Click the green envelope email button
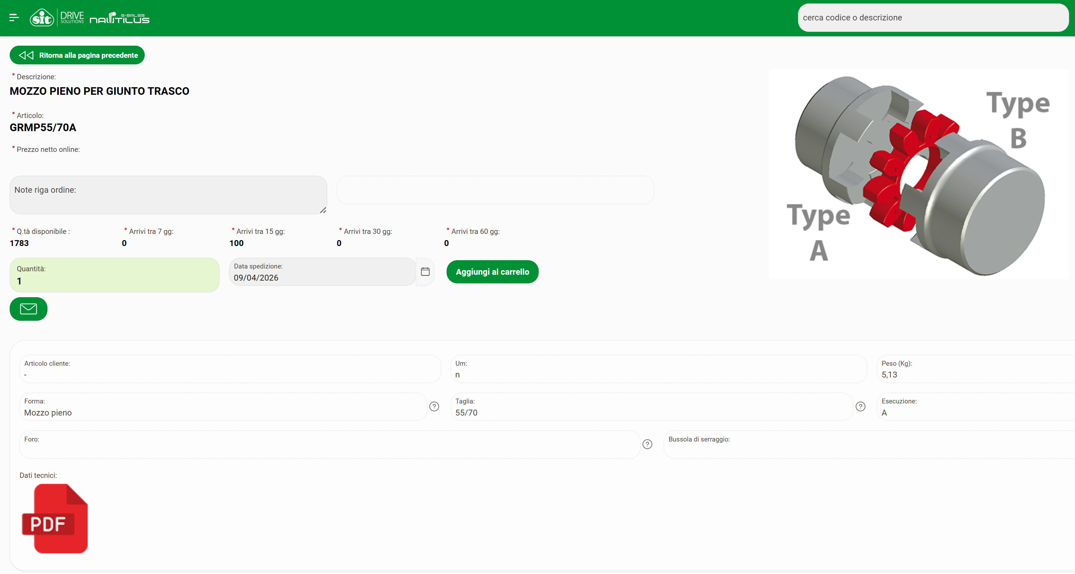The width and height of the screenshot is (1075, 574). (28, 309)
